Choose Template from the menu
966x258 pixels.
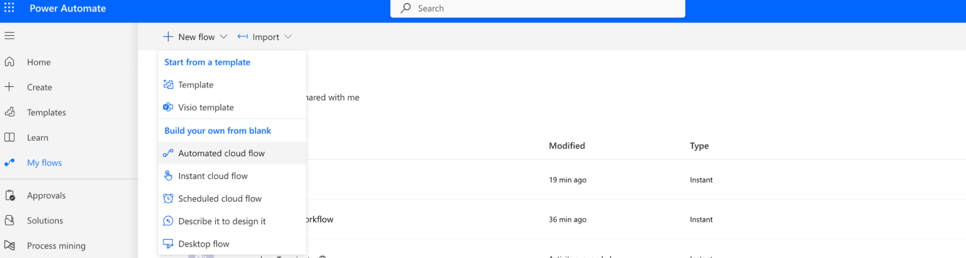coord(232,84)
